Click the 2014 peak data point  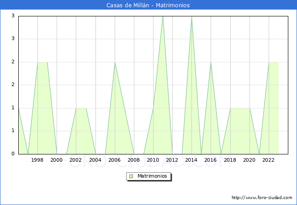coord(192,16)
